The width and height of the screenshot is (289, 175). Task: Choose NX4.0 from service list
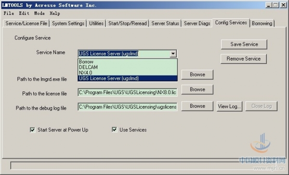128,73
